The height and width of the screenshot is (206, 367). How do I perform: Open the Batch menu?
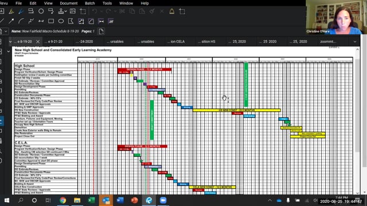[x=89, y=3]
